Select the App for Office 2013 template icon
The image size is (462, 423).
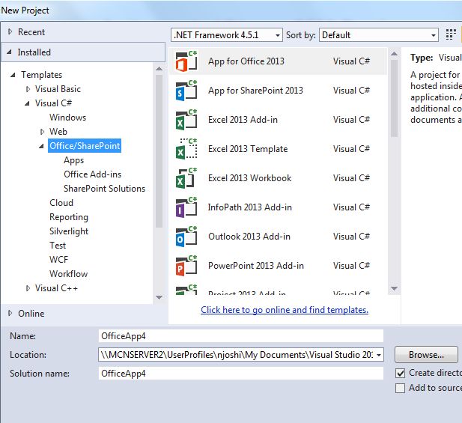(x=186, y=61)
